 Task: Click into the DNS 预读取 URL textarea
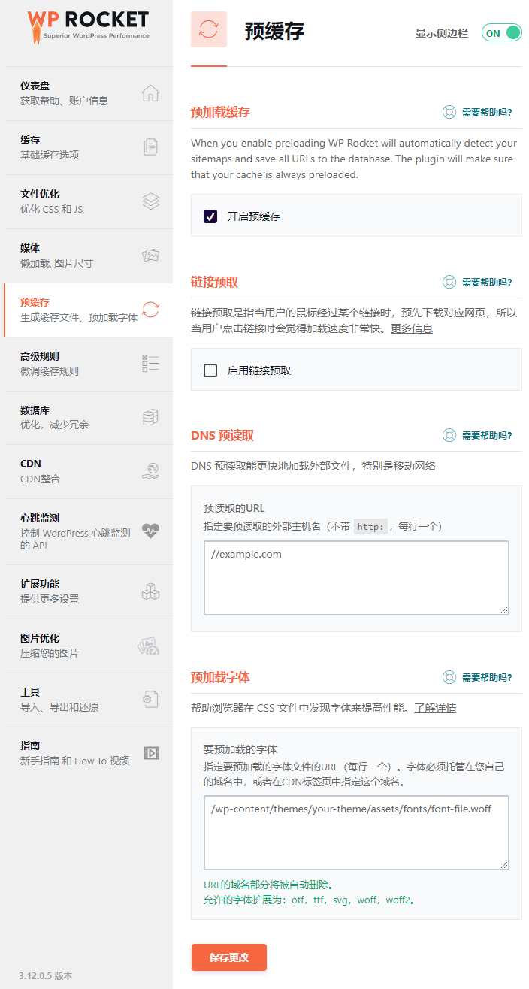pyautogui.click(x=356, y=577)
